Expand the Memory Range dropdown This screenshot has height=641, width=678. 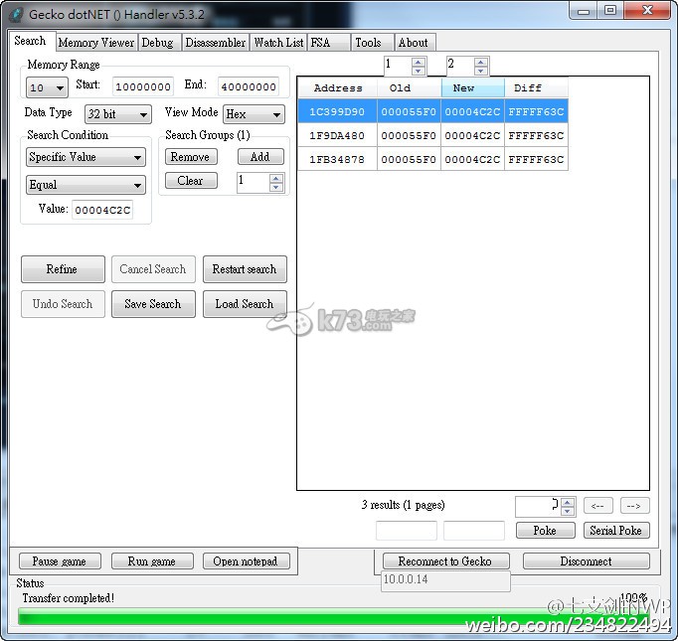pyautogui.click(x=47, y=88)
